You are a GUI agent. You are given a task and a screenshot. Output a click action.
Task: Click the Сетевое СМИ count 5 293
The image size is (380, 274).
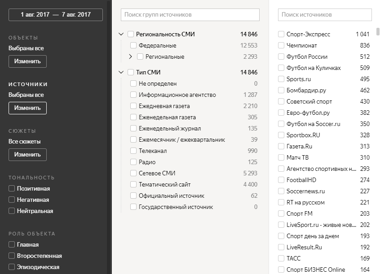pos(250,173)
